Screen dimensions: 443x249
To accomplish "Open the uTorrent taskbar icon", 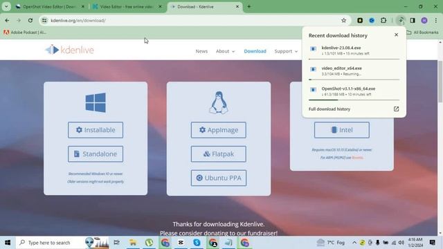I will coord(149,243).
